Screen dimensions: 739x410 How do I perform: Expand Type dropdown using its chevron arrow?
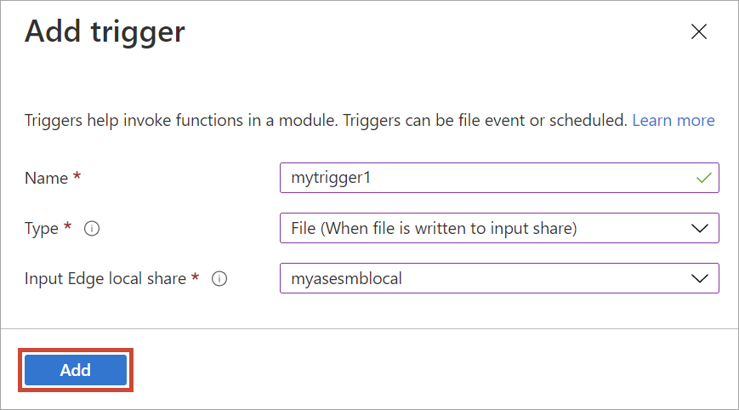click(700, 229)
